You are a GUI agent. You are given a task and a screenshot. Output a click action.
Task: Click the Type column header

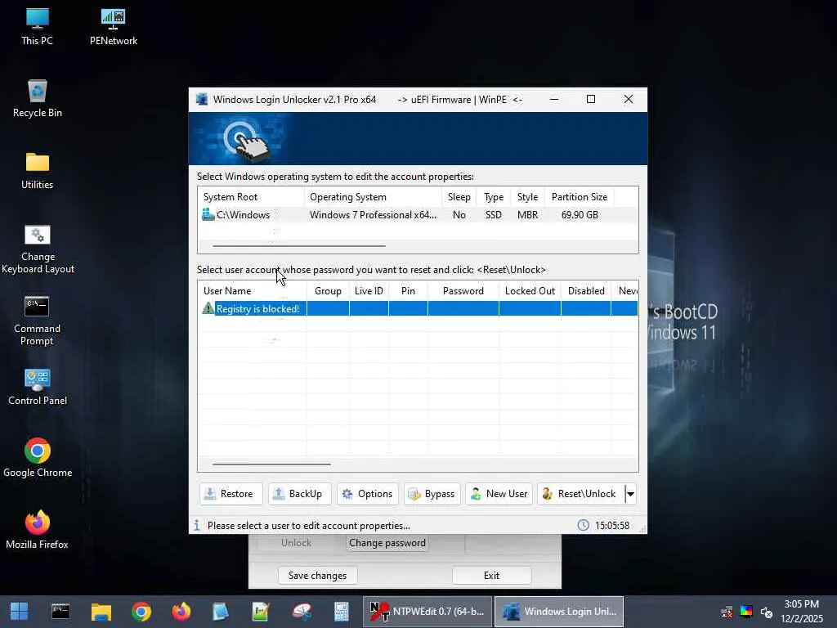(493, 197)
